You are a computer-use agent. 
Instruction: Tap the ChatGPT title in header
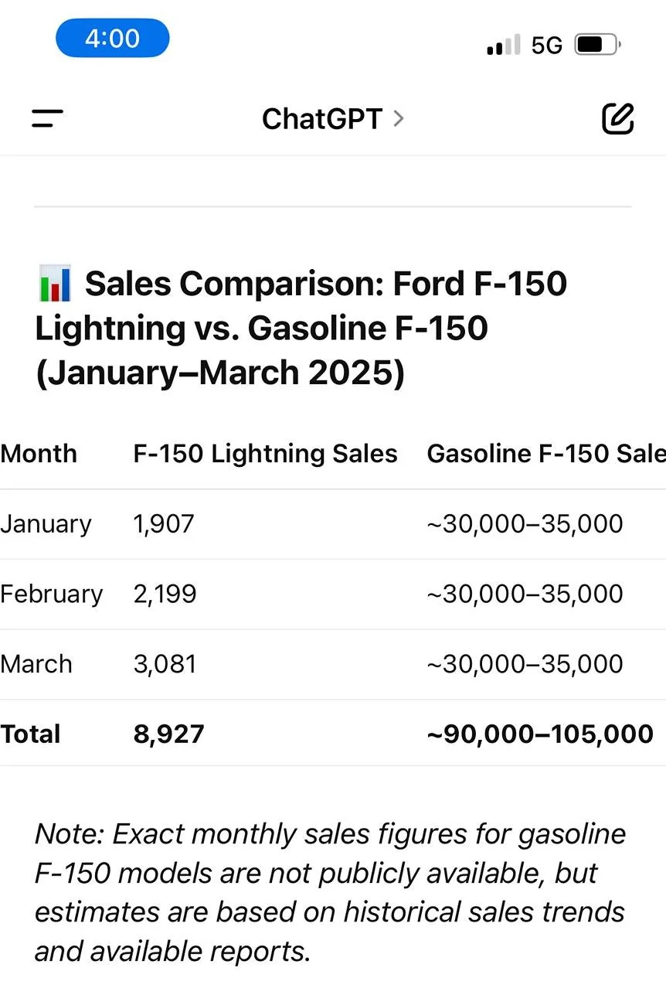click(321, 119)
